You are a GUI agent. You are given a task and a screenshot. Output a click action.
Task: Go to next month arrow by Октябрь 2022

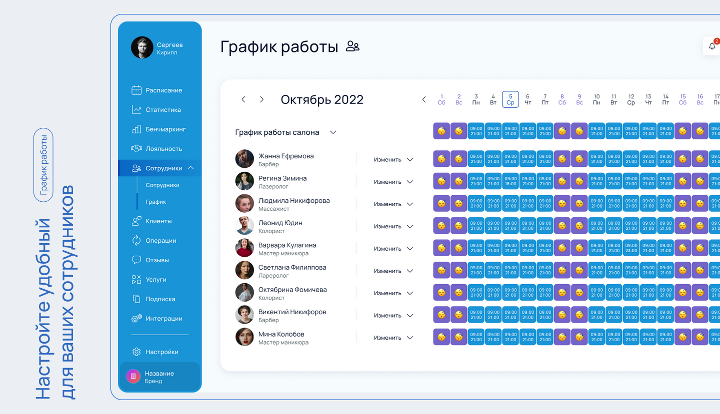(x=261, y=99)
